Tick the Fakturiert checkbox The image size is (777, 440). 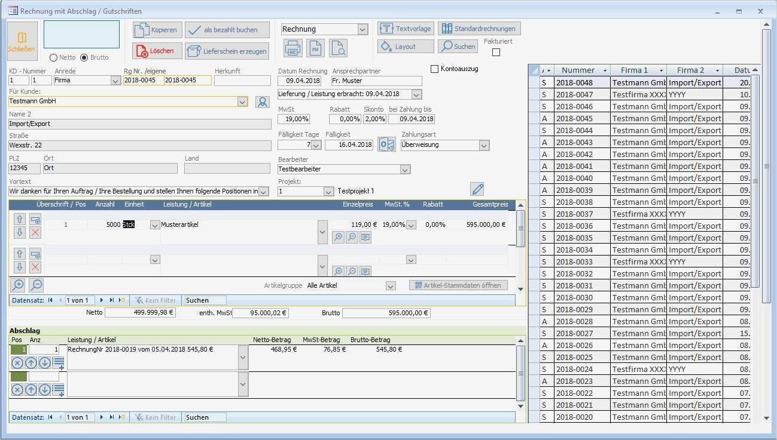(x=496, y=53)
